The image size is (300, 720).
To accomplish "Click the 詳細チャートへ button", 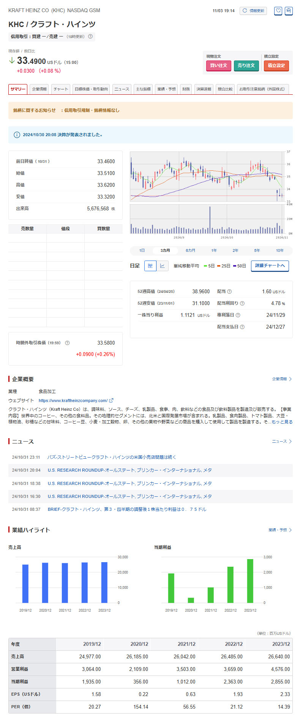I will pos(270,266).
